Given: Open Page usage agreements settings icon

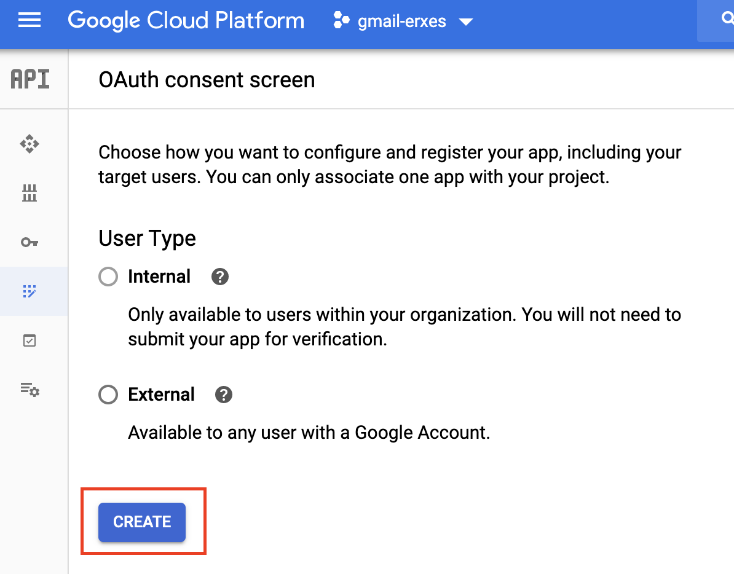Looking at the screenshot, I should [x=30, y=389].
